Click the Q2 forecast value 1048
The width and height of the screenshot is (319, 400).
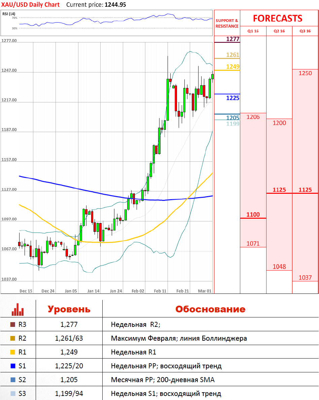279,267
